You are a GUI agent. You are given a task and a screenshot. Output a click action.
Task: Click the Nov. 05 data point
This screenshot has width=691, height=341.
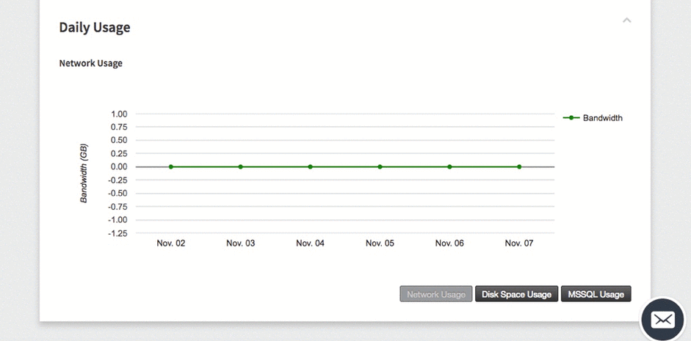pyautogui.click(x=380, y=166)
